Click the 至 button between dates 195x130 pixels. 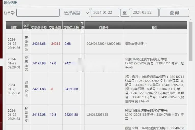pos(125,13)
